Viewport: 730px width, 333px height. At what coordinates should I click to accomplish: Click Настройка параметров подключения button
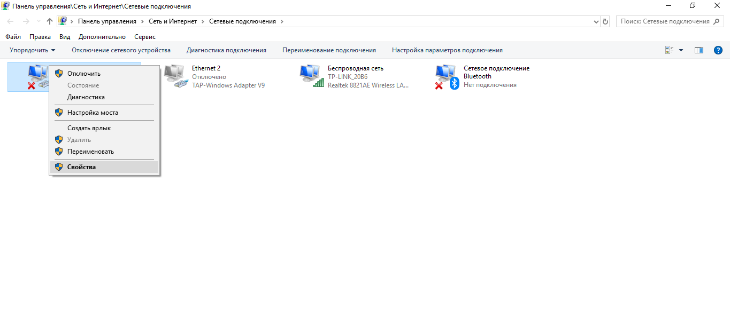point(447,50)
